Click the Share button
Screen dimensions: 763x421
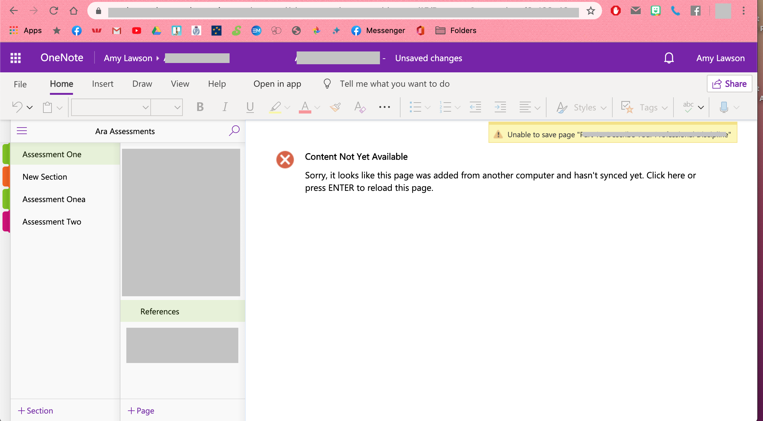tap(729, 84)
